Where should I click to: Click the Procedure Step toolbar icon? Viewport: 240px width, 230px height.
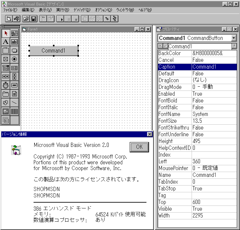[115, 19]
